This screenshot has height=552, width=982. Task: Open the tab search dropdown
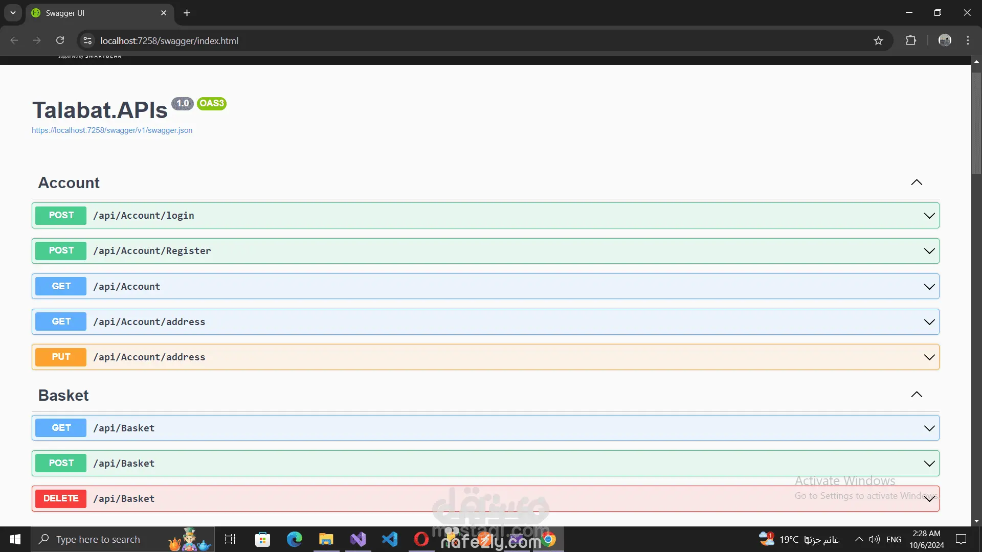(13, 13)
